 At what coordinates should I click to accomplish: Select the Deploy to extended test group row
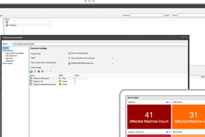click(44, 84)
